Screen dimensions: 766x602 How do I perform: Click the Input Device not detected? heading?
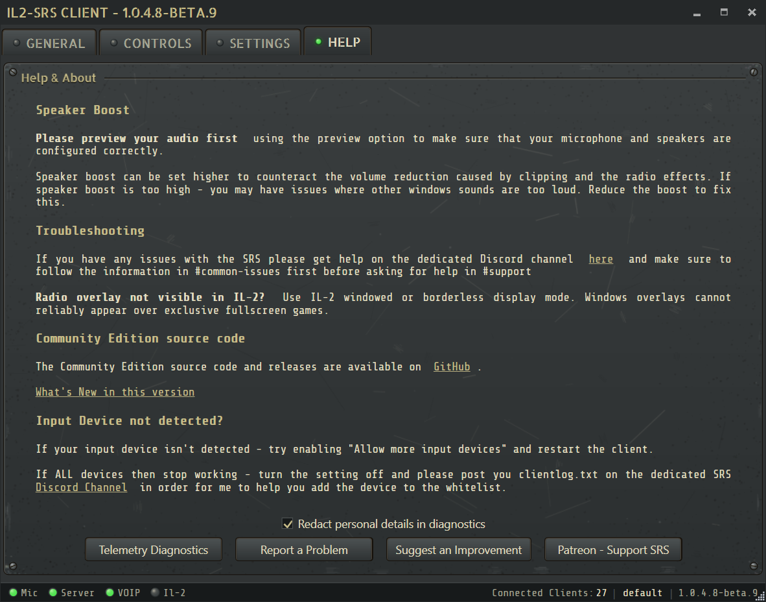(x=130, y=420)
